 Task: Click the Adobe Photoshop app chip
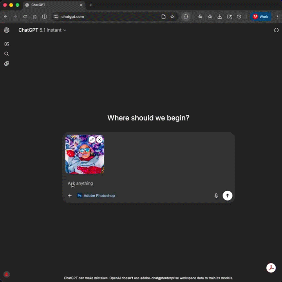(x=96, y=195)
